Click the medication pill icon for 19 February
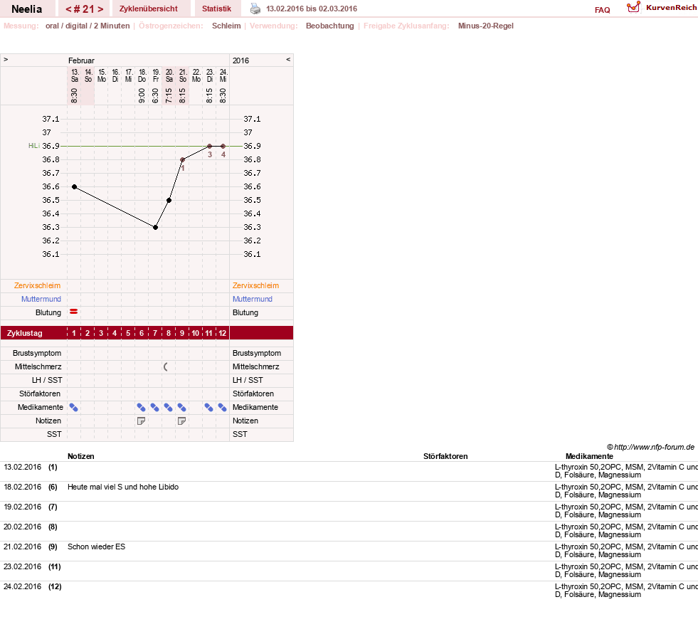Screen dimensions: 698x639 pos(155,407)
